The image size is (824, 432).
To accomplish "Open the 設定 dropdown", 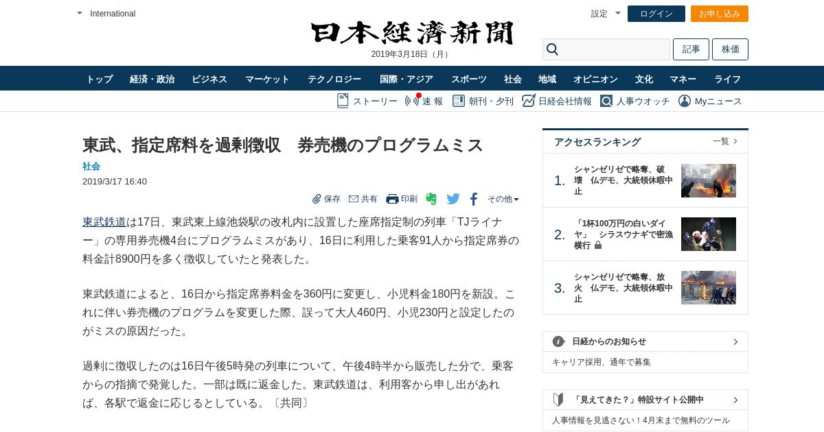I will tap(606, 14).
